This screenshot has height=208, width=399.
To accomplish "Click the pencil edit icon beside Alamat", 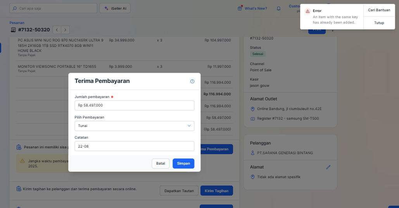I will 328,167.
